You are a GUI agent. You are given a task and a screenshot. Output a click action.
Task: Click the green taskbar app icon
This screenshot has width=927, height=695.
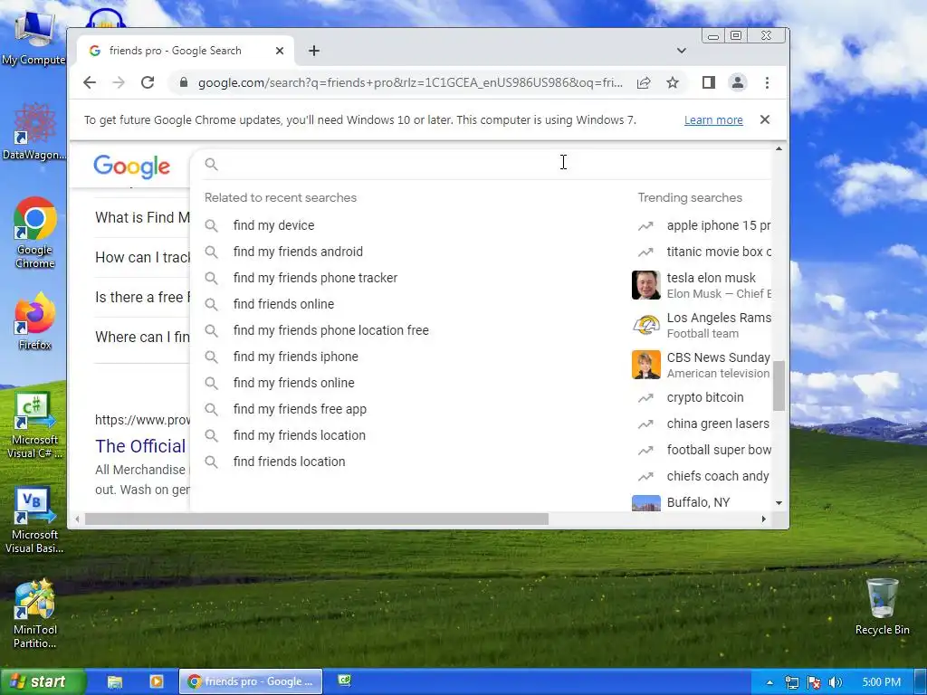[x=344, y=681]
